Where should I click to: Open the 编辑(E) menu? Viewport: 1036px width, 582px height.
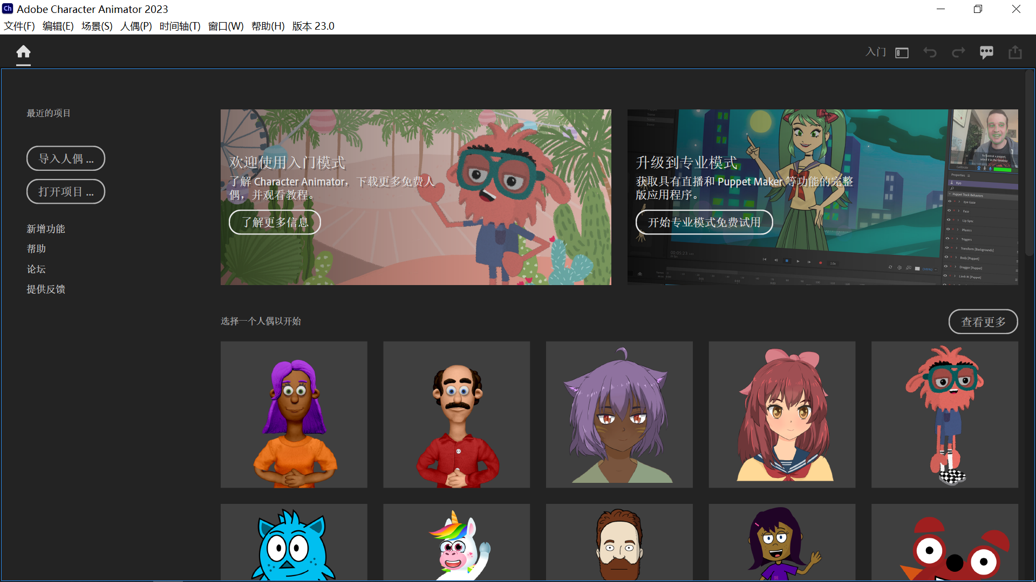[58, 26]
